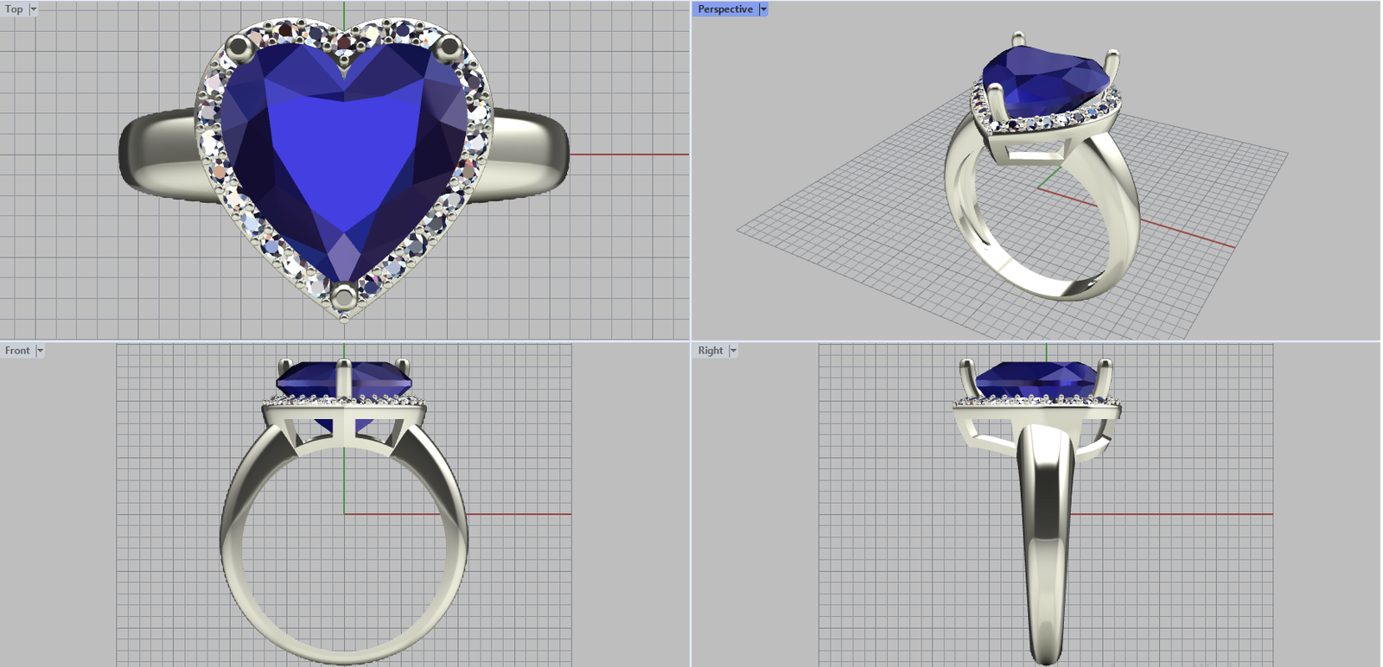Pick the upper-right prong in Top view
Screen dimensions: 1383x667
click(449, 48)
